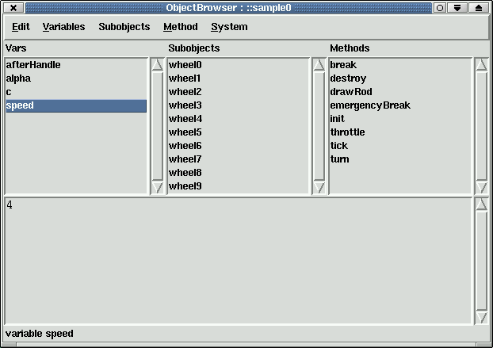This screenshot has height=348, width=493.
Task: Select the alpha variable in Vars list
Action: [x=18, y=78]
